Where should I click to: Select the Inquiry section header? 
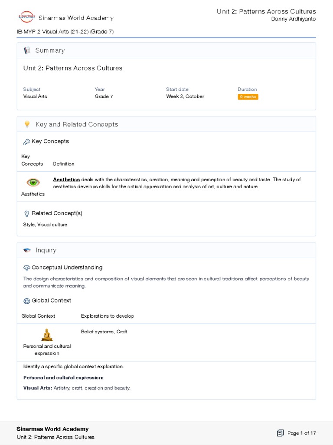[46, 250]
